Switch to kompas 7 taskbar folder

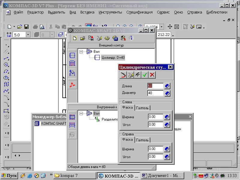[75, 175]
